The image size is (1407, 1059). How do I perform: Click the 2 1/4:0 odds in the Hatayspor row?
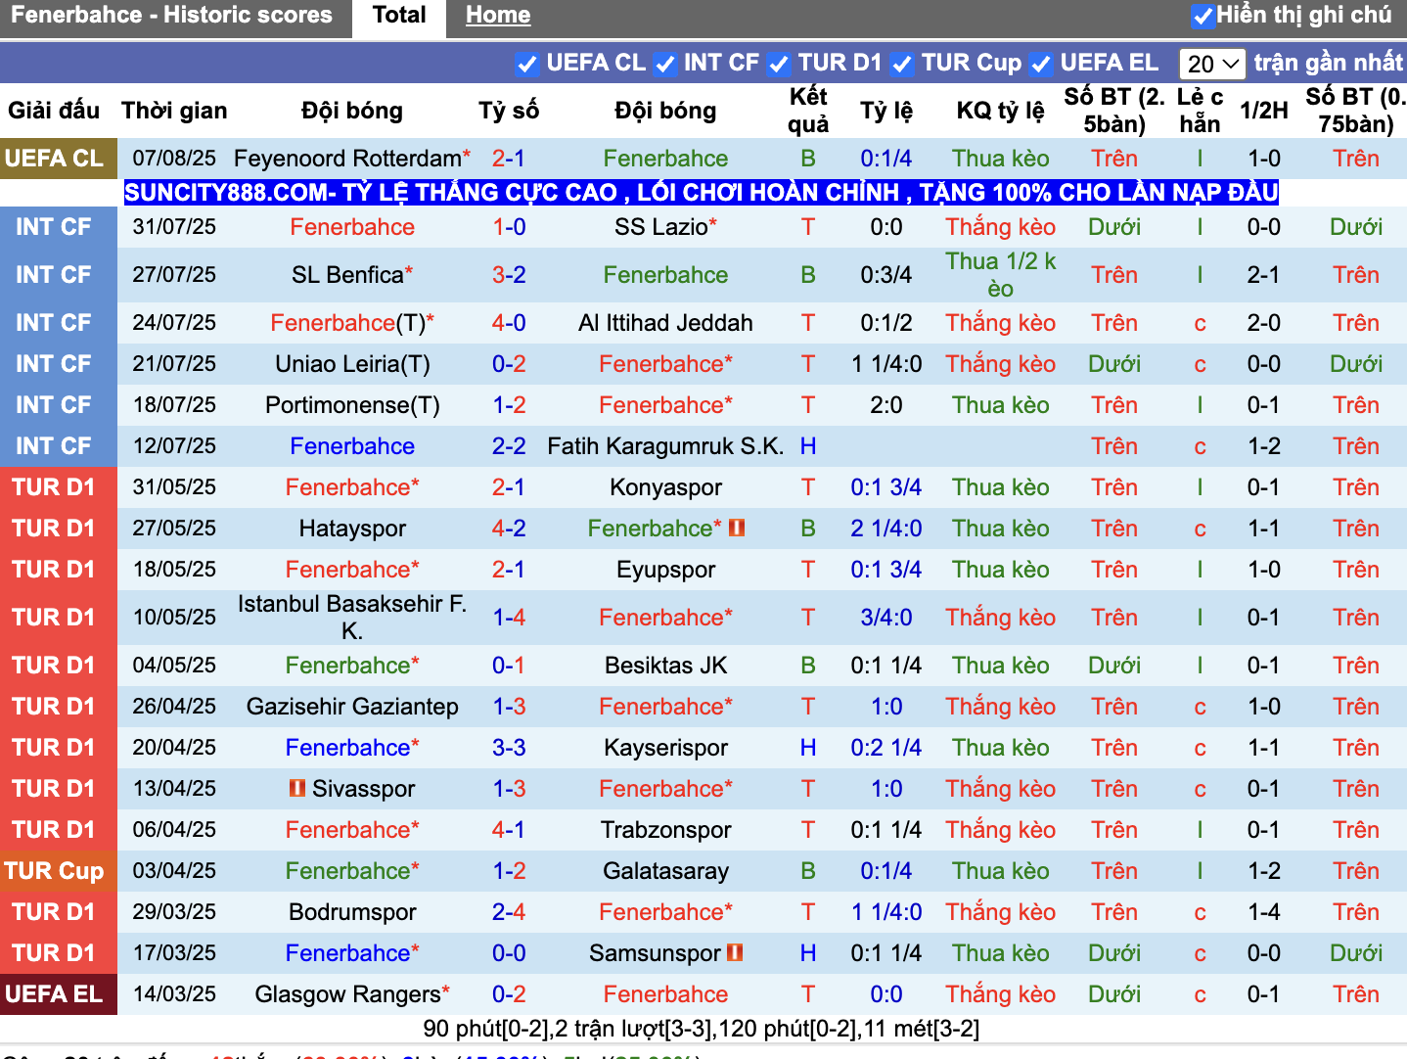(x=886, y=529)
